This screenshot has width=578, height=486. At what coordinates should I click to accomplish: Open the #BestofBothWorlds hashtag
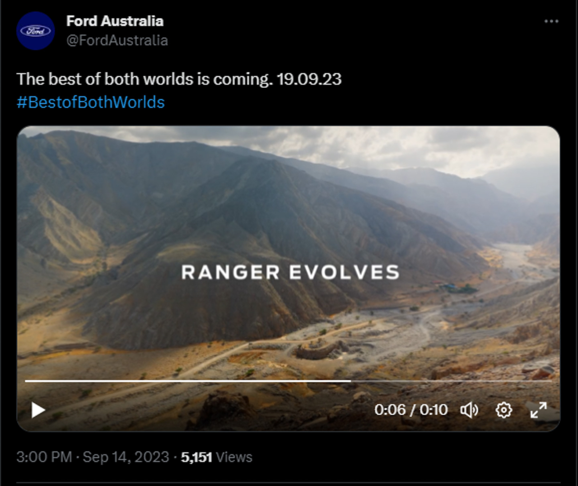click(x=91, y=103)
